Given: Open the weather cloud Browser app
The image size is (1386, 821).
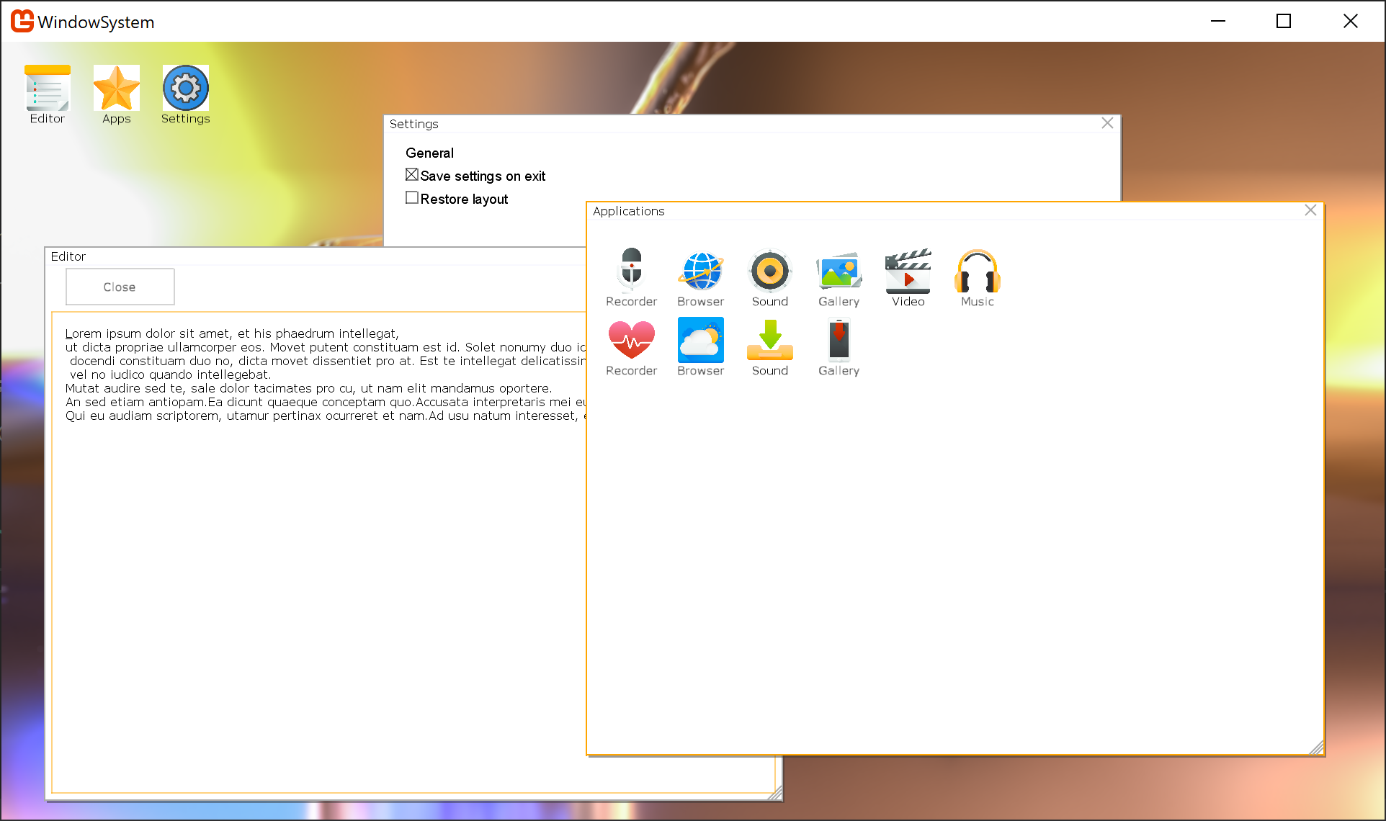Looking at the screenshot, I should pos(700,340).
